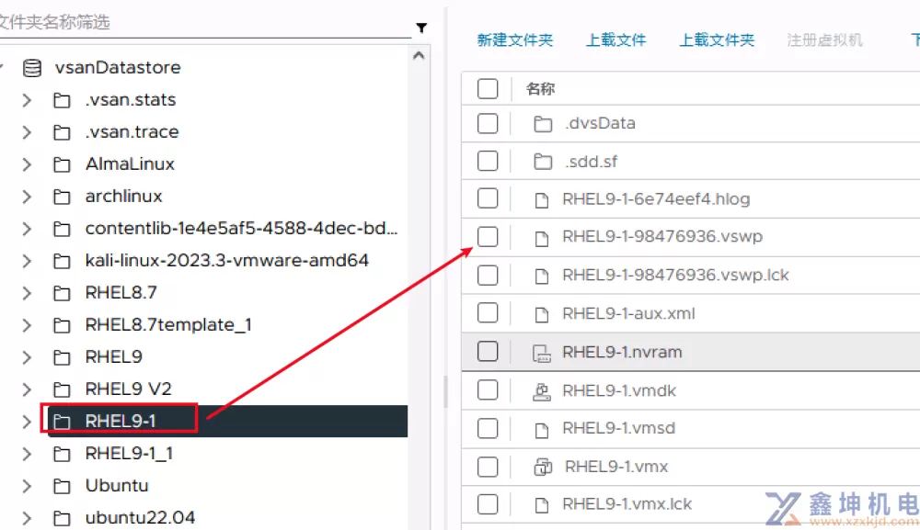The image size is (920, 530).
Task: Tick the RHEL9-1-aux.xml checkbox
Action: (488, 312)
